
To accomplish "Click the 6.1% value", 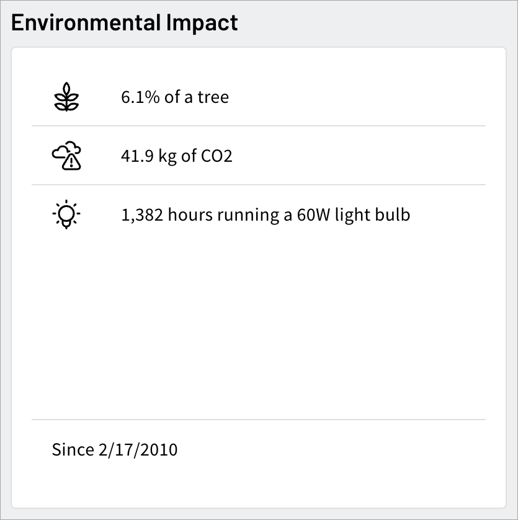I will click(140, 97).
